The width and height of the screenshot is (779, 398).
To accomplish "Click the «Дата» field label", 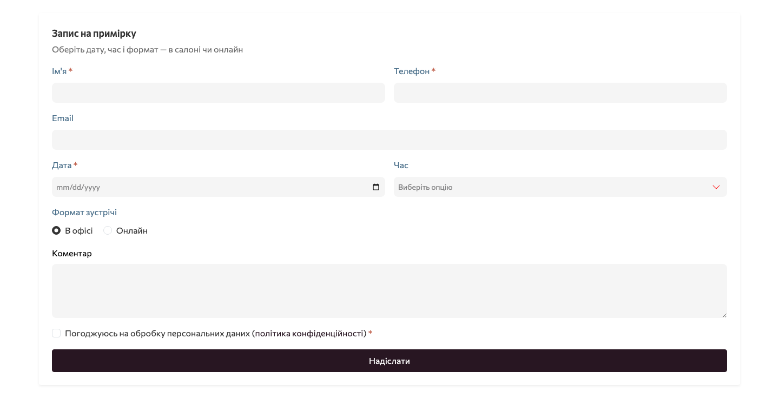I will pos(62,165).
